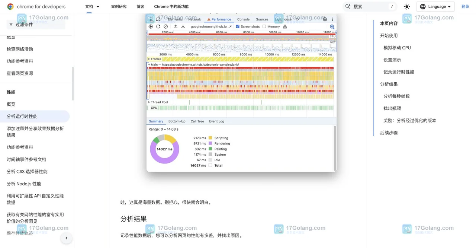Select the Summary tab
The image size is (476, 248).
pos(156,121)
